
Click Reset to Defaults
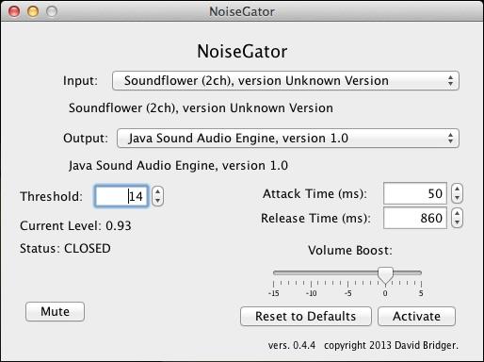306,317
